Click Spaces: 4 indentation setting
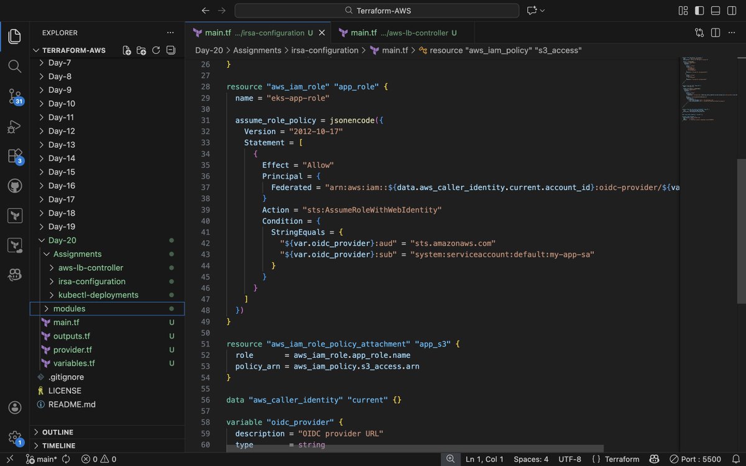 pyautogui.click(x=531, y=459)
